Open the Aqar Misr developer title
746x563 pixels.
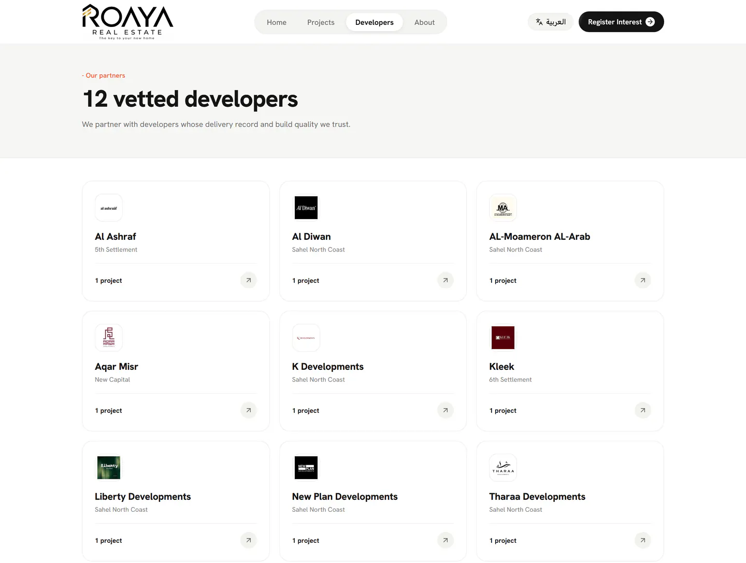[x=117, y=367]
